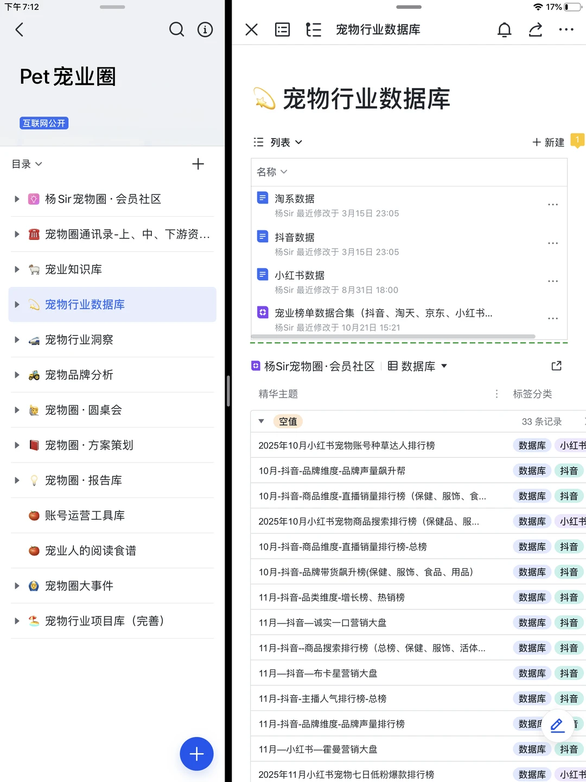Open the notifications bell
Viewport: 586px width, 782px height.
(504, 30)
